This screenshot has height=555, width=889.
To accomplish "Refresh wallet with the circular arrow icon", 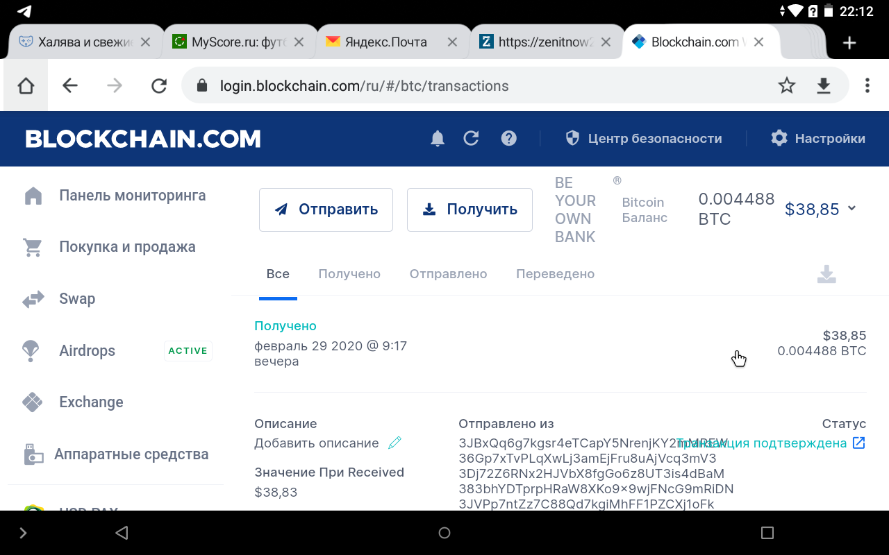I will coord(471,138).
